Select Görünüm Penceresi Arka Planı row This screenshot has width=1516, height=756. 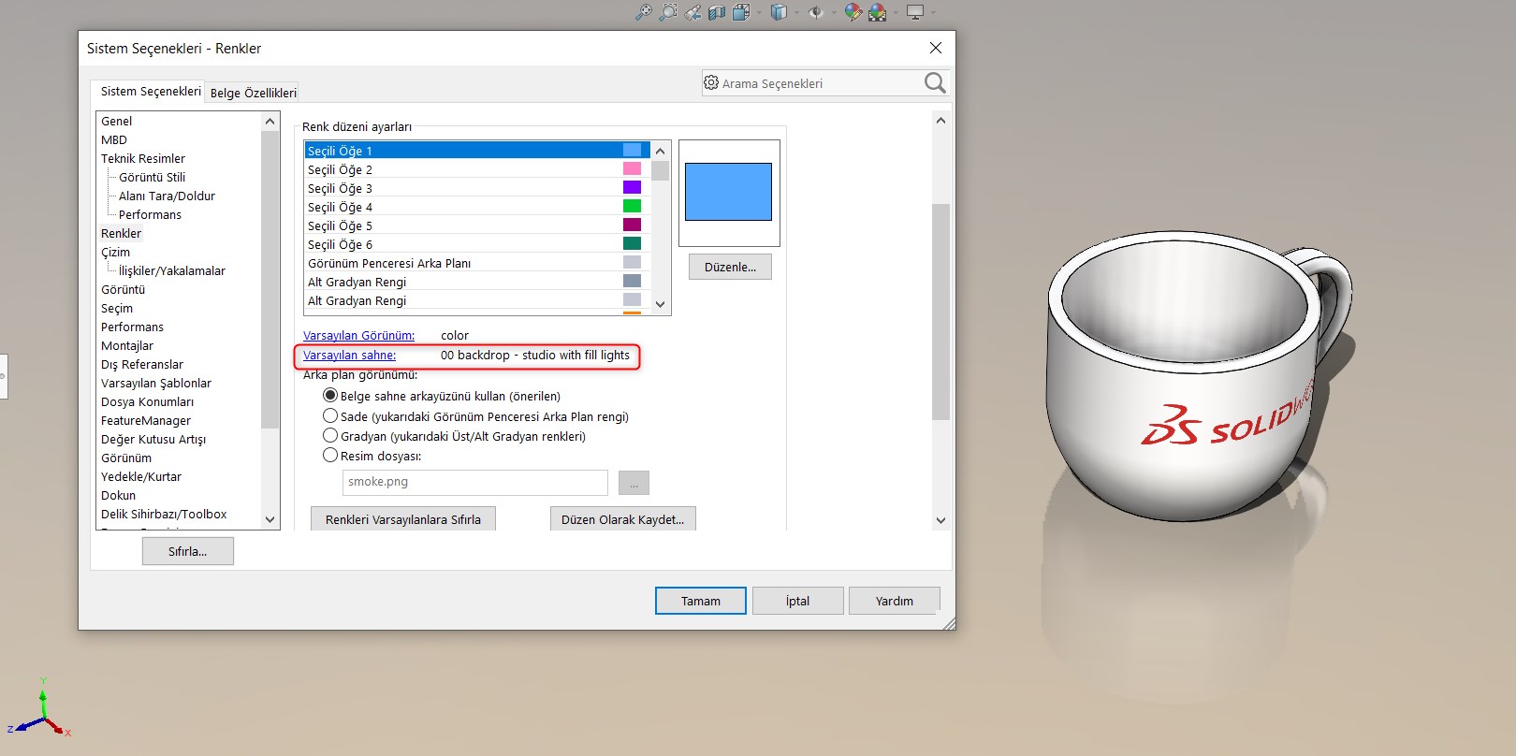[476, 263]
